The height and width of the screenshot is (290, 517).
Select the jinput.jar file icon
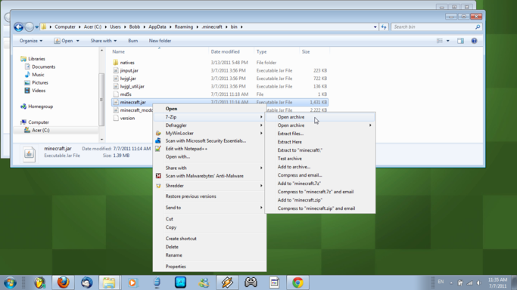pyautogui.click(x=116, y=70)
